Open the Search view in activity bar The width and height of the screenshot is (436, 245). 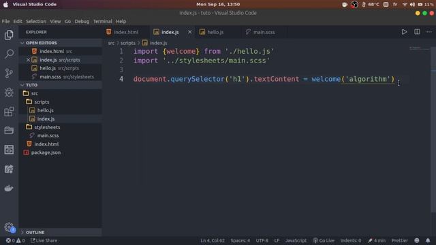pyautogui.click(x=9, y=54)
